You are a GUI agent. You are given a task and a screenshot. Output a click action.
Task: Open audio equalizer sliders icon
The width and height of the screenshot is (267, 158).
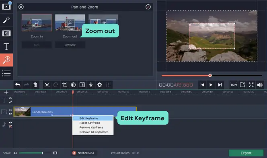pyautogui.click(x=109, y=84)
